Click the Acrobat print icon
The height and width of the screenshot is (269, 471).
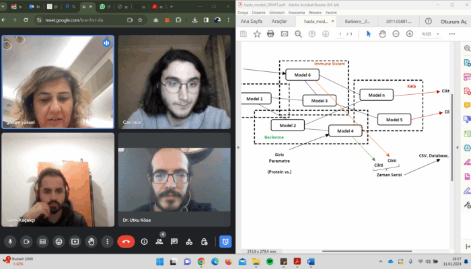[270, 34]
